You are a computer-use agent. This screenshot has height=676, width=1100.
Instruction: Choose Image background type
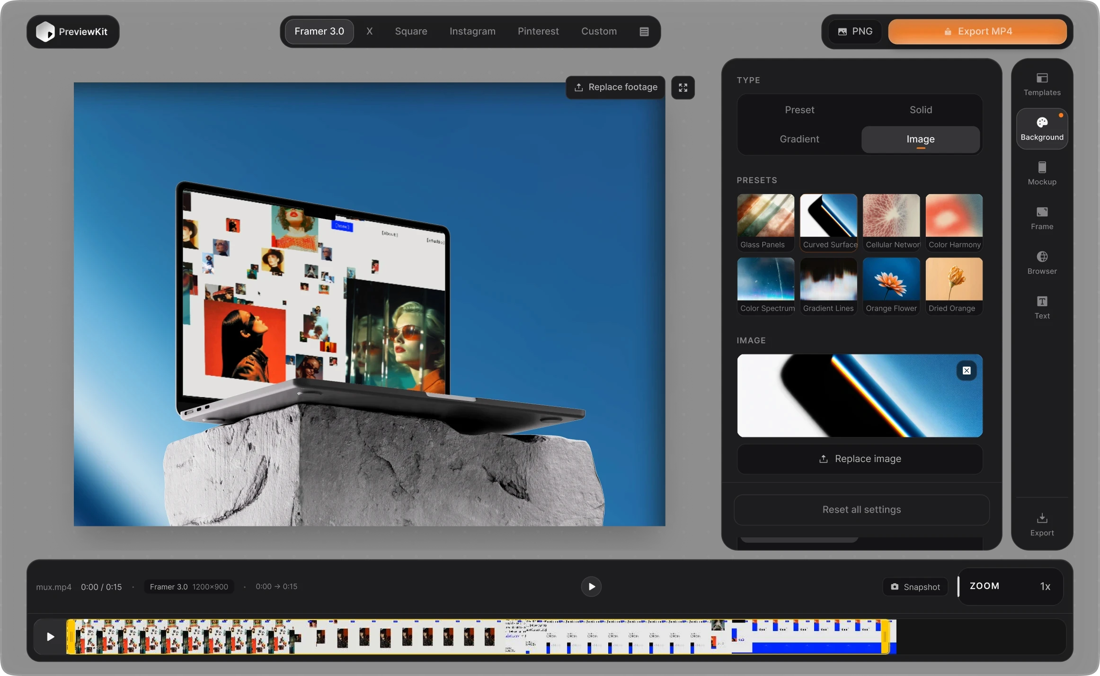coord(921,139)
